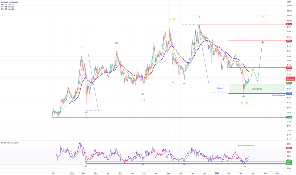The height and width of the screenshot is (175, 296).
Task: Click the '(c) B' wave label
Action: (x=142, y=100)
